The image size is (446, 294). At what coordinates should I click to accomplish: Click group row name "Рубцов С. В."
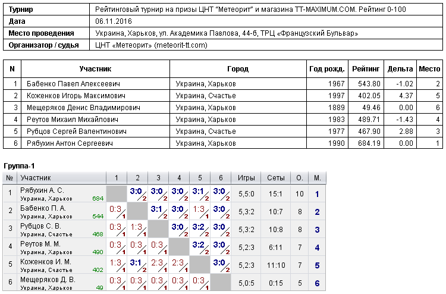point(40,226)
